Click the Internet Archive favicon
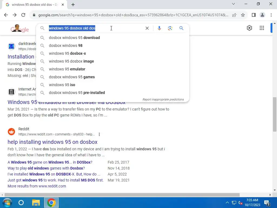 pos(11,92)
